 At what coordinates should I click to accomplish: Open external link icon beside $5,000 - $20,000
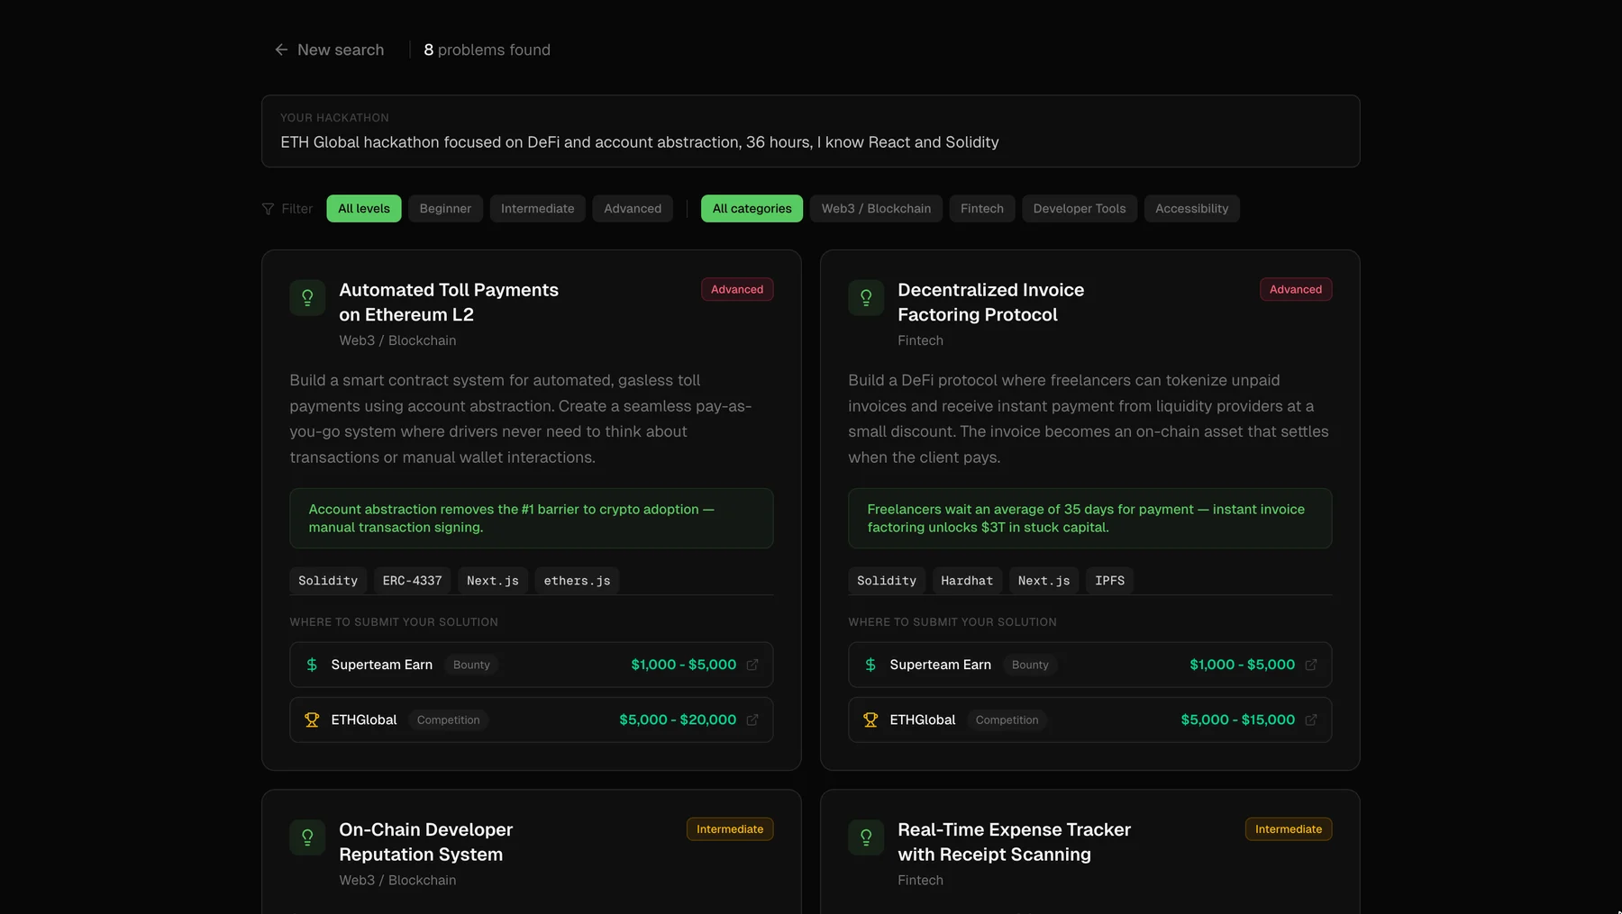[752, 719]
